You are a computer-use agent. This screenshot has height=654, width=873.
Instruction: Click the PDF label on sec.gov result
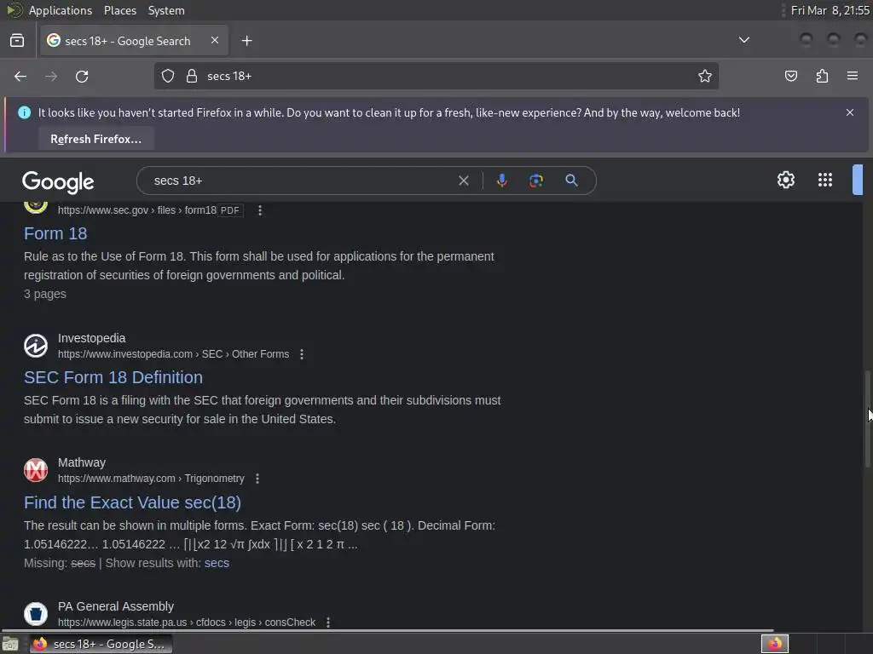coord(230,210)
